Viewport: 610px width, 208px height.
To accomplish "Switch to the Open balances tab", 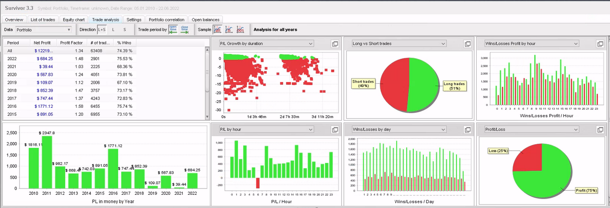I will [205, 19].
